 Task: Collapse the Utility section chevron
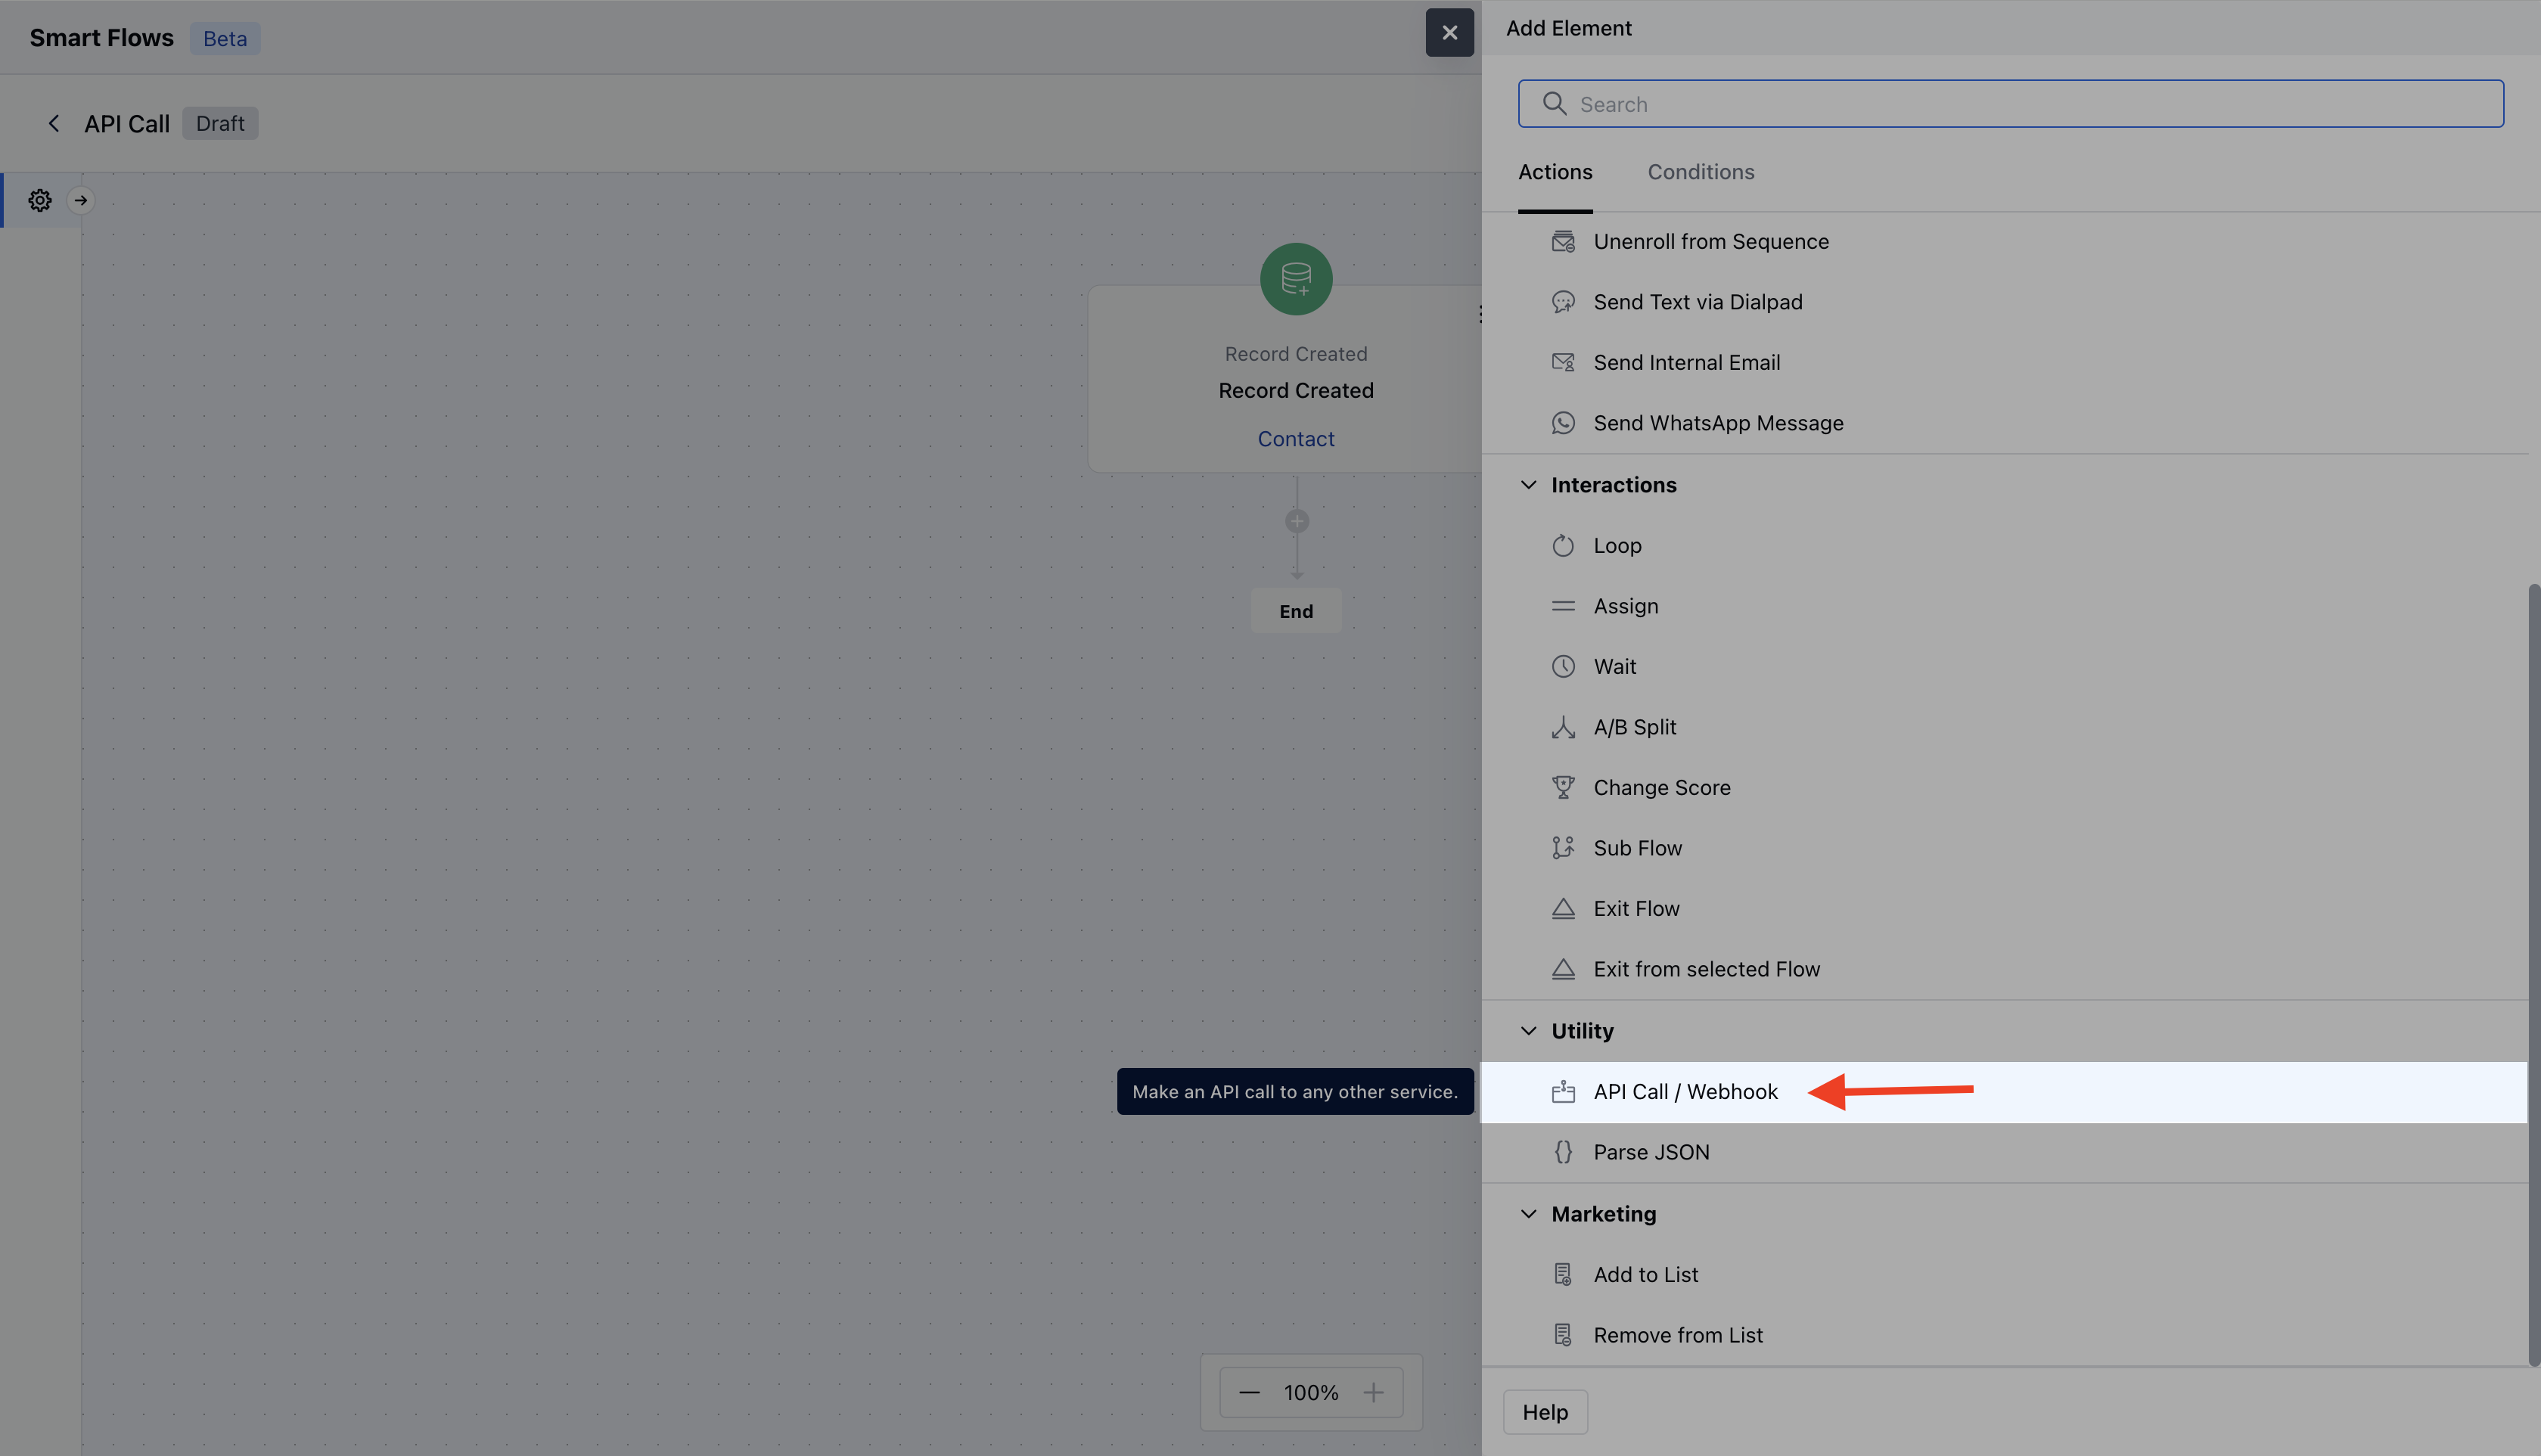tap(1529, 1031)
